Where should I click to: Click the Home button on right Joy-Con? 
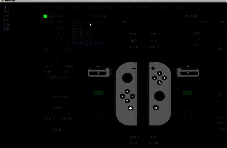tap(156, 107)
